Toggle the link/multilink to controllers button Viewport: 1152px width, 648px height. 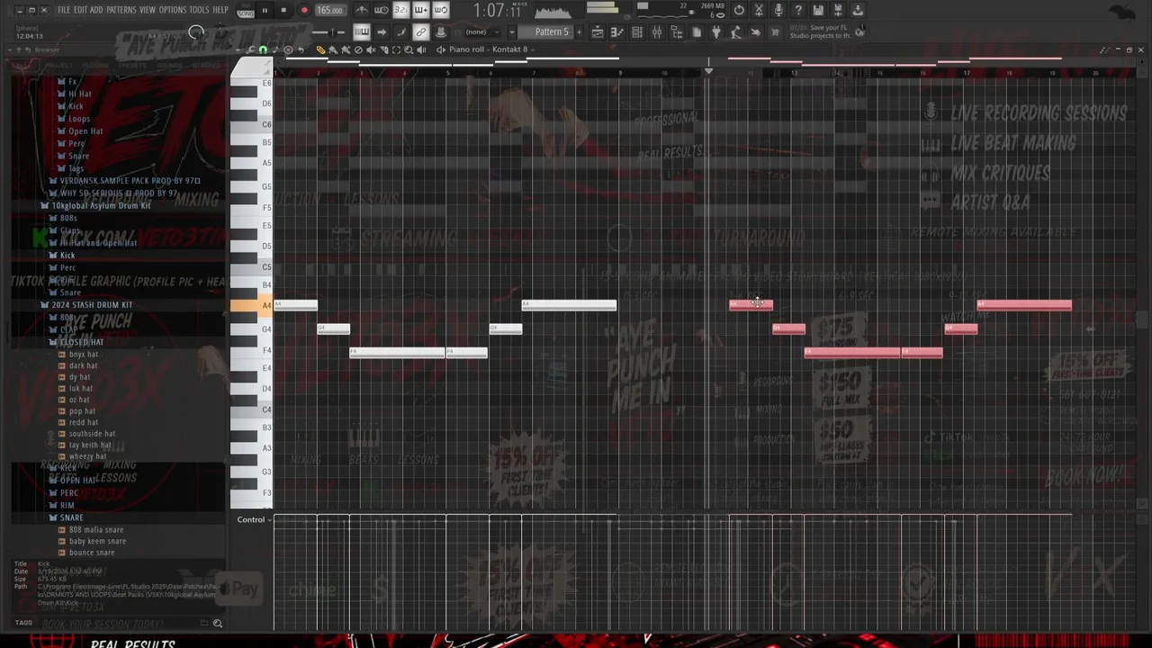coord(420,32)
